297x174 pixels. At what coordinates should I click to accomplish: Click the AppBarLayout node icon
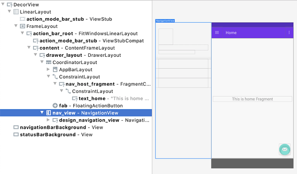click(55, 70)
